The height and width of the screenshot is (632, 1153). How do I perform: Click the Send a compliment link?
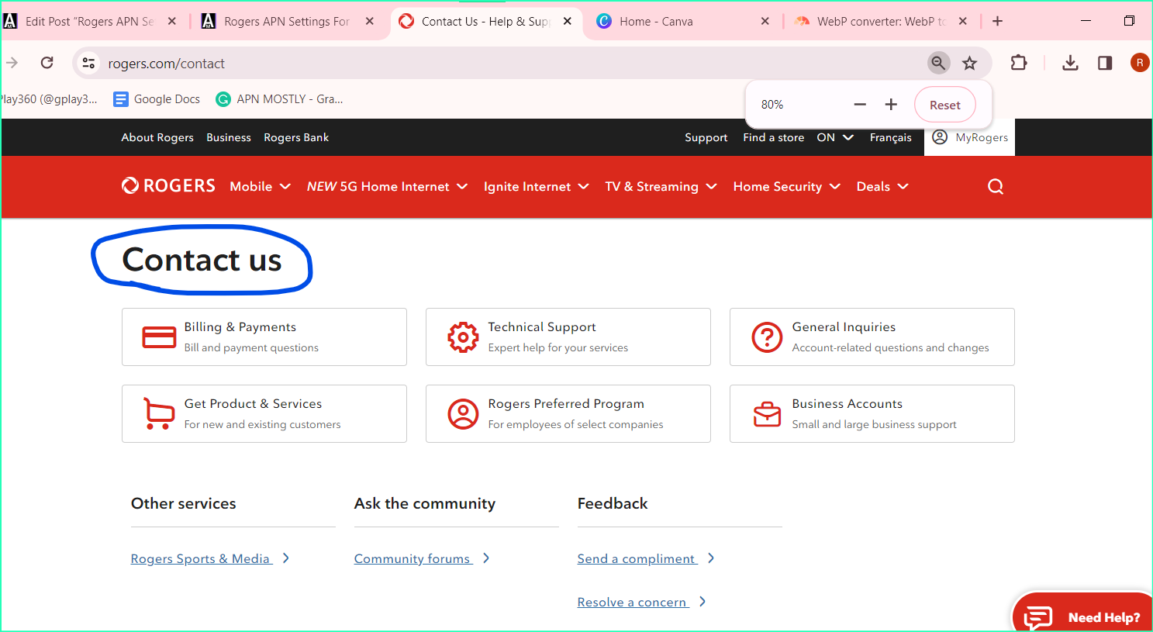tap(636, 558)
